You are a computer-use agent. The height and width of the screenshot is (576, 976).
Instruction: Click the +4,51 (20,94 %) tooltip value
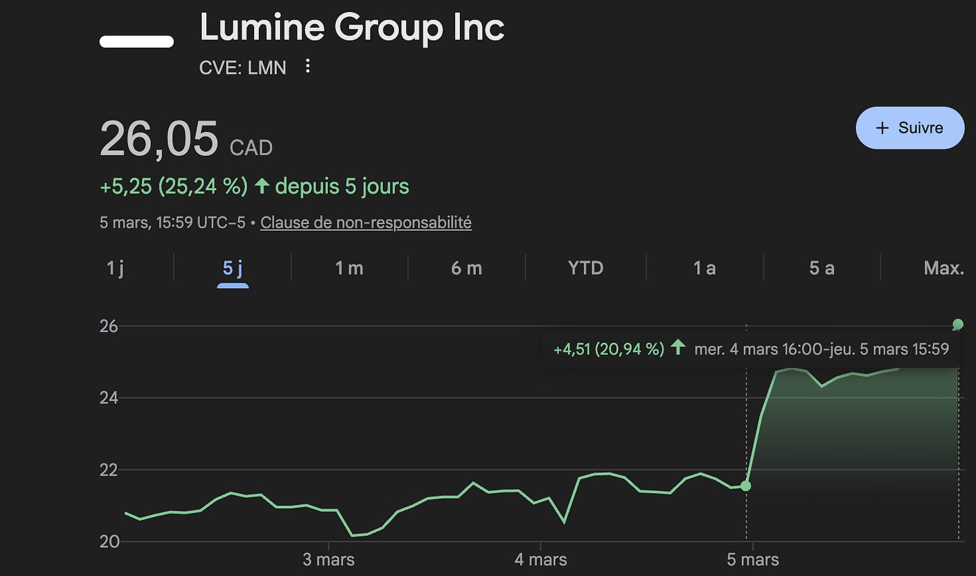click(x=609, y=349)
